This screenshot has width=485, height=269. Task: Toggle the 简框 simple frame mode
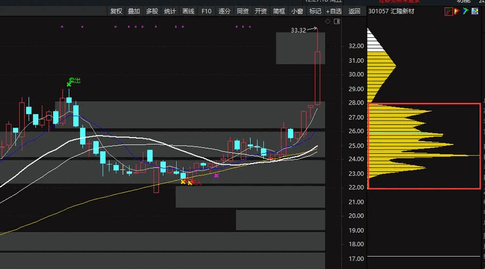(x=279, y=11)
